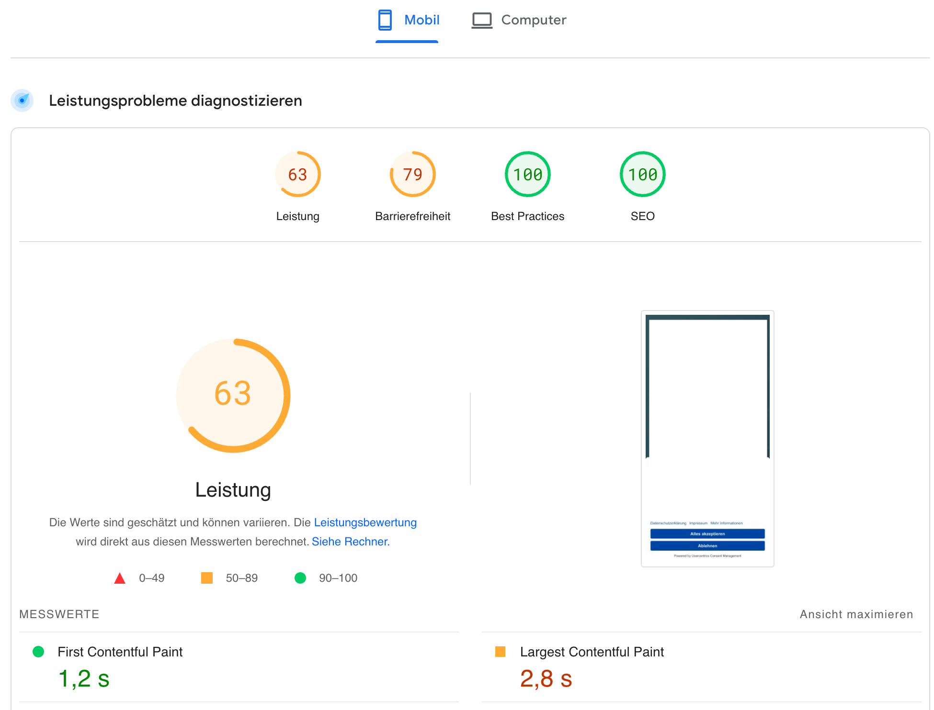Viewport: 934px width, 710px height.
Task: Click the MESSWERTE heading
Action: (59, 614)
